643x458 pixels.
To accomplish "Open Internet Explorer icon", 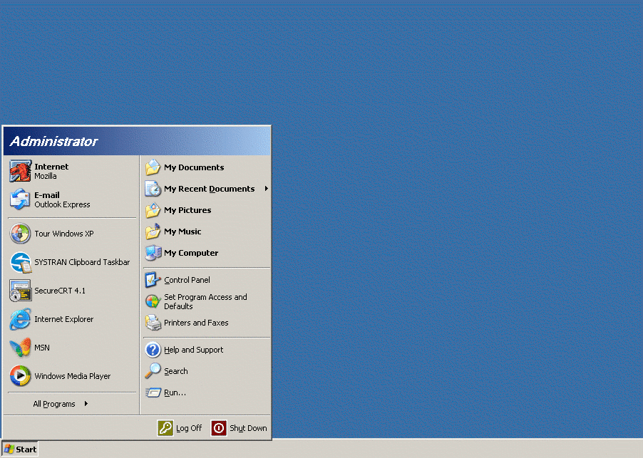I will [20, 319].
